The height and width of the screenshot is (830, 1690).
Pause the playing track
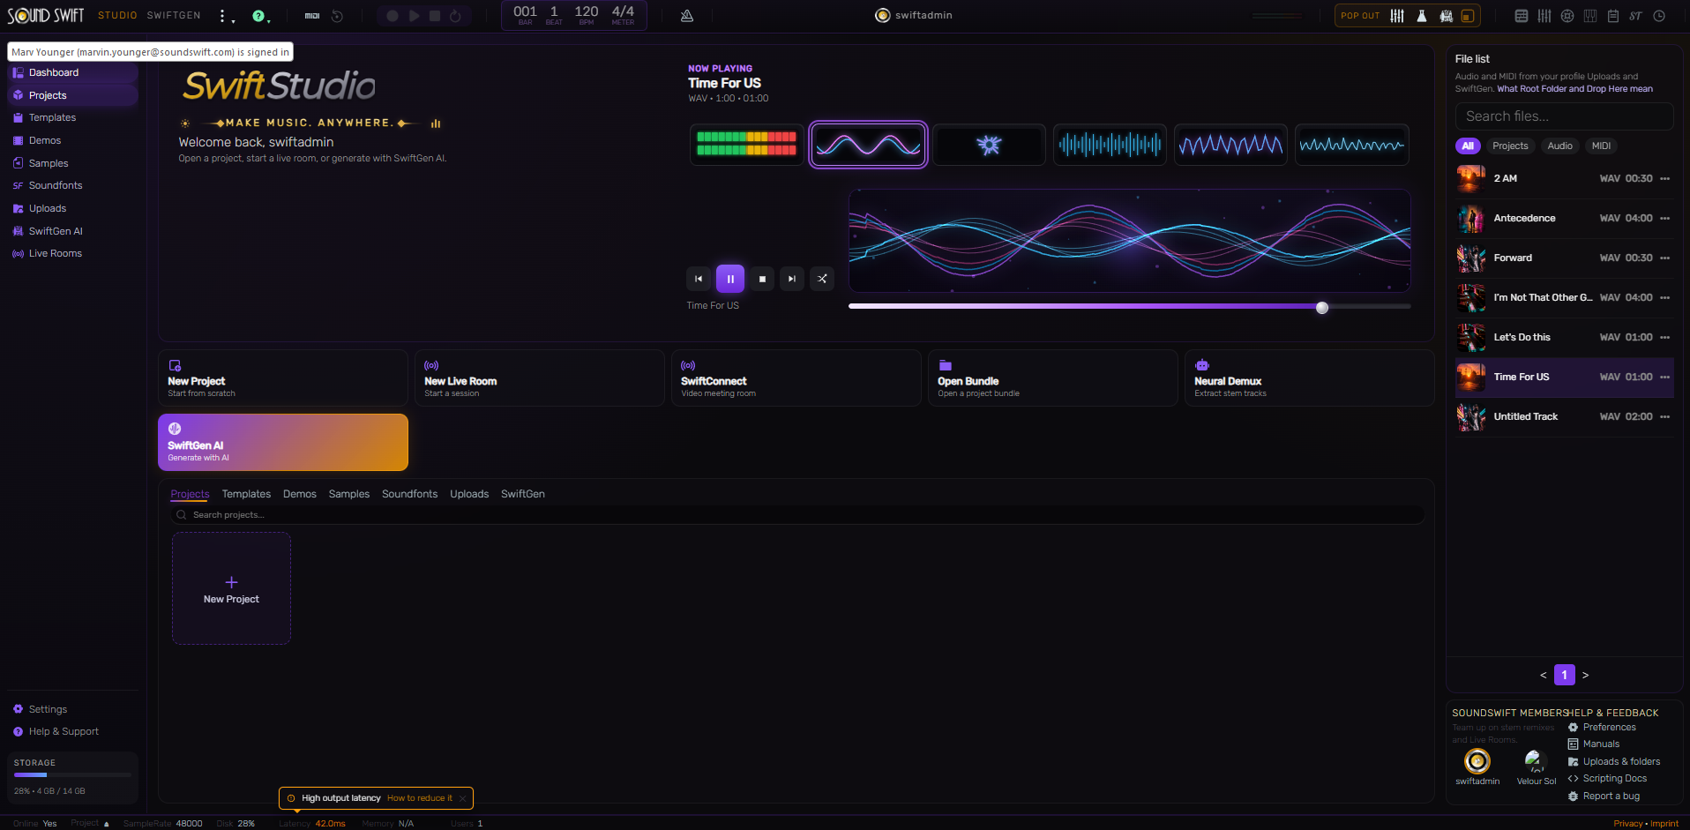[730, 279]
